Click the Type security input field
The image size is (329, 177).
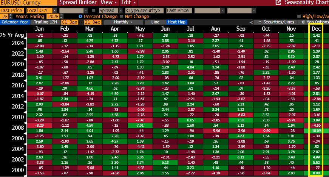click(144, 11)
